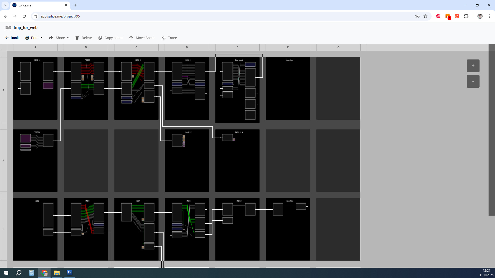
Task: Click the Delete trash button
Action: pos(84,38)
